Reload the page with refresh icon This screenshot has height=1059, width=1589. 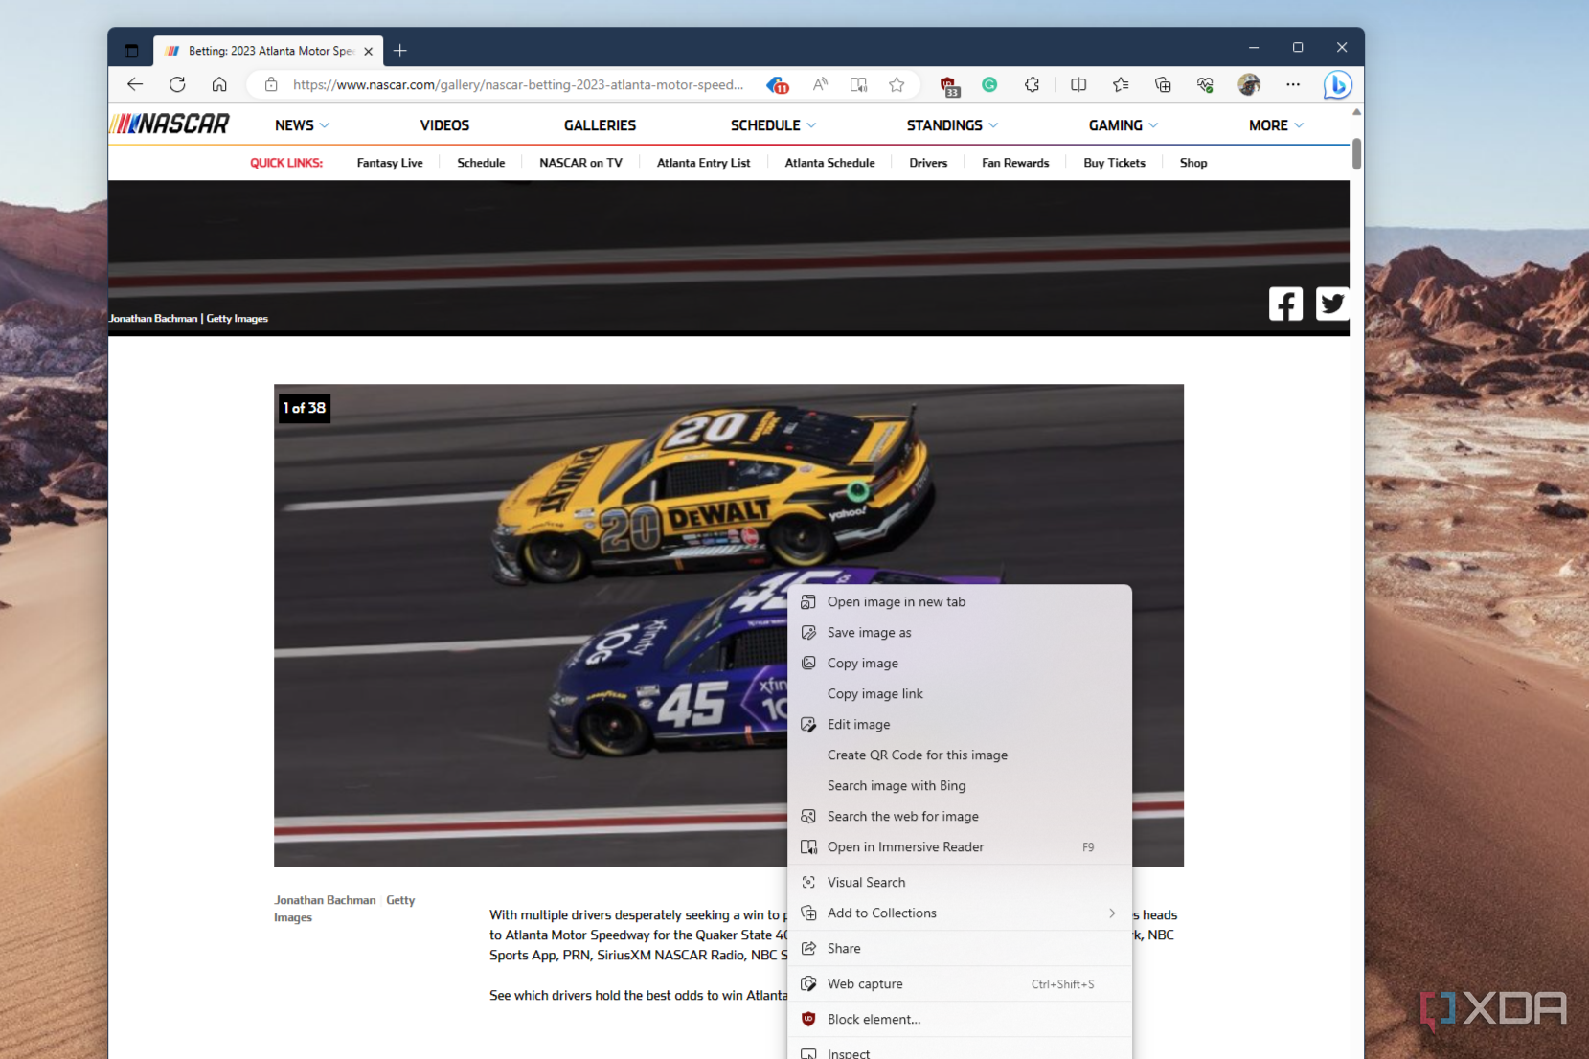(x=177, y=84)
